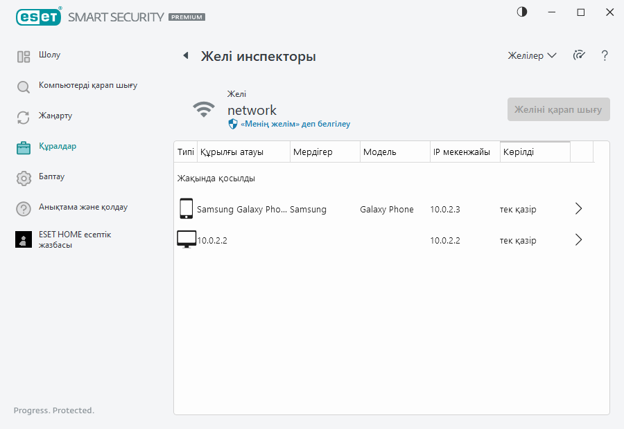Click «Менің желім» деп белгілеу link

point(295,124)
